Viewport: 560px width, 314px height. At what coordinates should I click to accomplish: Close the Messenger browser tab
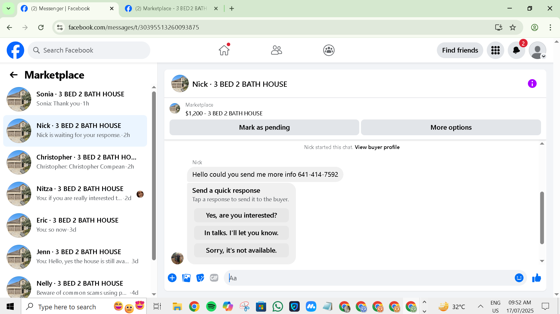(112, 8)
